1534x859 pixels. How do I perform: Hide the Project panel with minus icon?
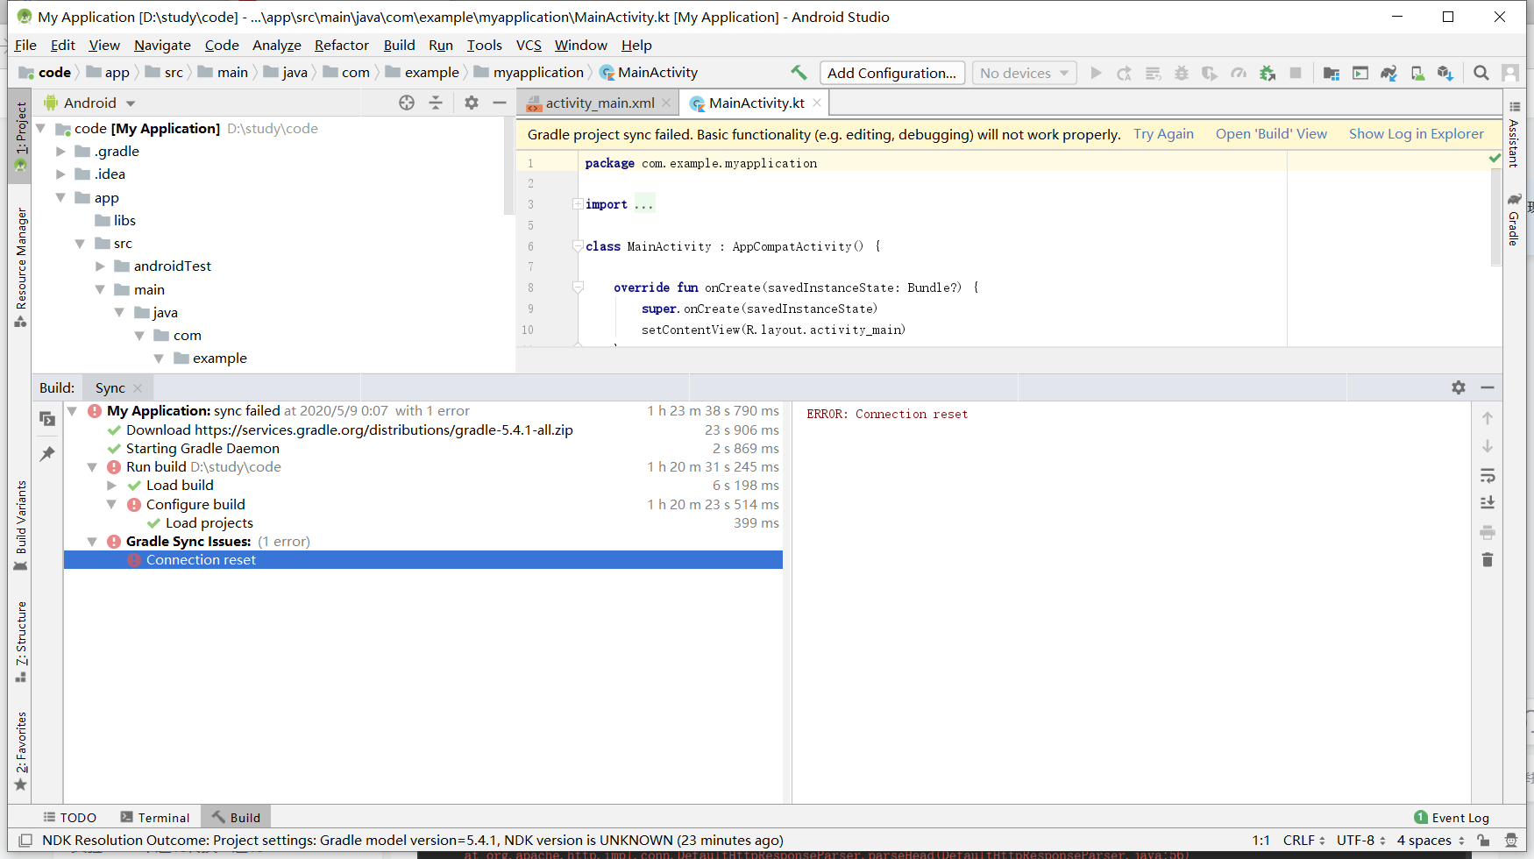tap(500, 103)
